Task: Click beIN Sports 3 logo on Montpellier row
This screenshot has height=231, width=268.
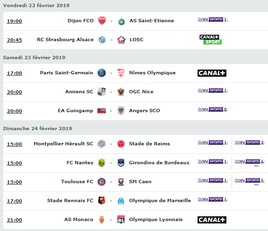Action: coord(250,142)
